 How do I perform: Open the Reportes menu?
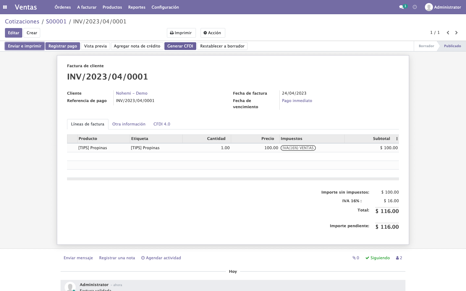[x=137, y=7]
